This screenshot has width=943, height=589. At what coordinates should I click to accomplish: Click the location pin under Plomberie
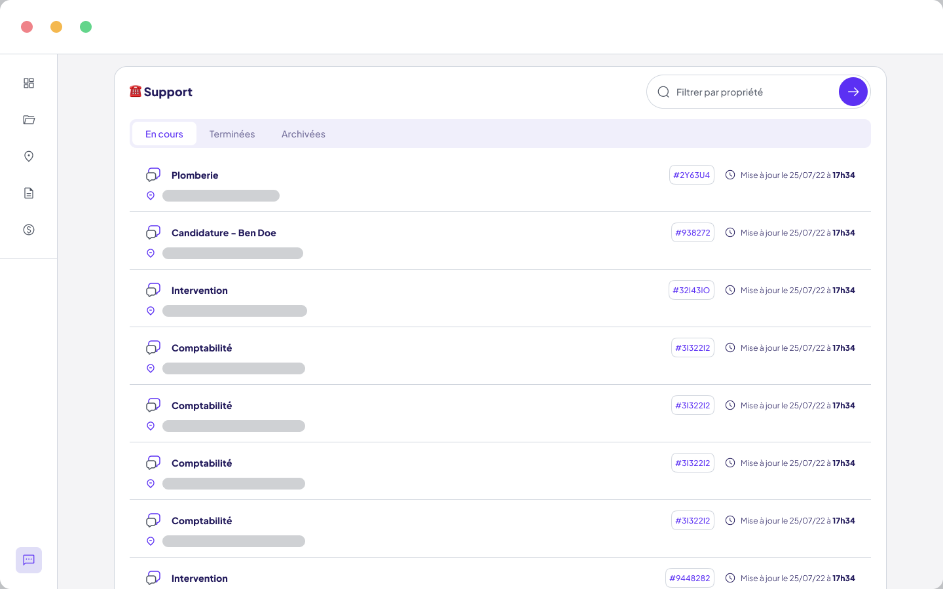point(151,196)
